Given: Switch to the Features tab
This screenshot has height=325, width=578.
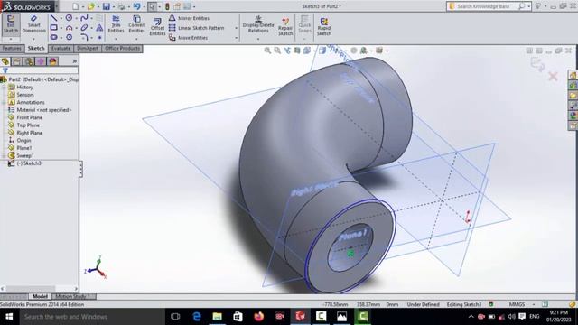Looking at the screenshot, I should click(12, 48).
